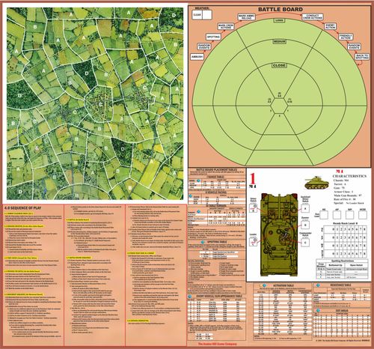Image resolution: width=374 pixels, height=349 pixels.
Task: Click the Gunner crew box
Action: (305, 225)
